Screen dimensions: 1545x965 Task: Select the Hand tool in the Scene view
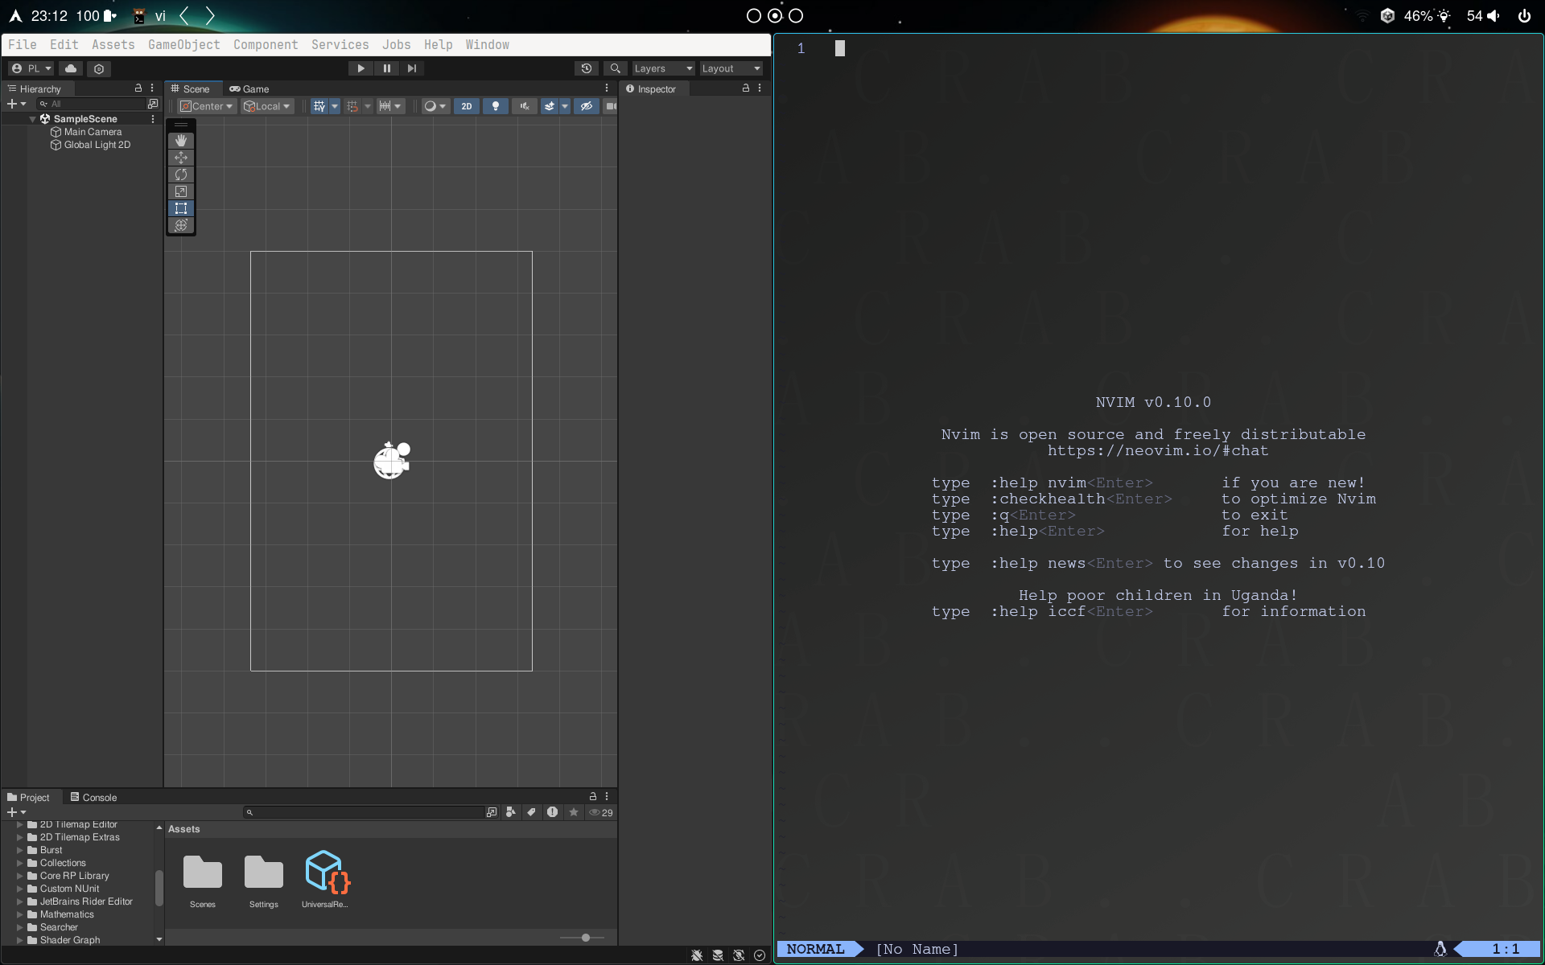[181, 140]
